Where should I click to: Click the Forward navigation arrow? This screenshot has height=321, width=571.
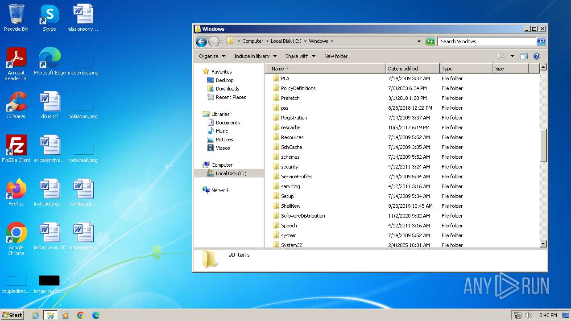214,41
